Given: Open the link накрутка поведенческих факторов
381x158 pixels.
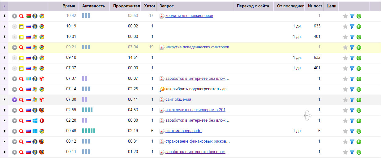Looking at the screenshot, I should (x=197, y=47).
